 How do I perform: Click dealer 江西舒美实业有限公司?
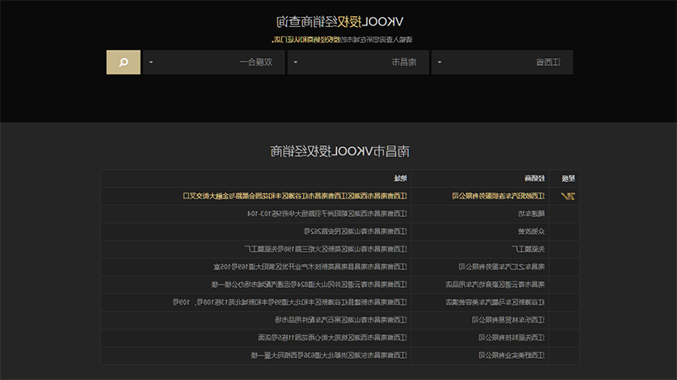(512, 355)
